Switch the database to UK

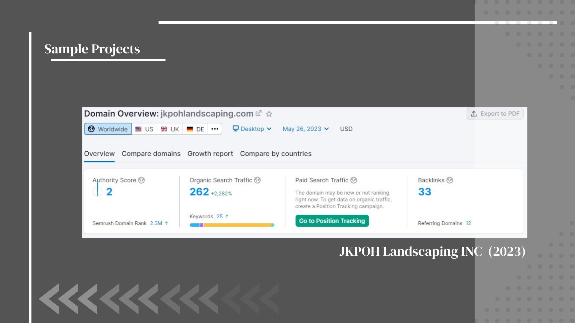170,129
